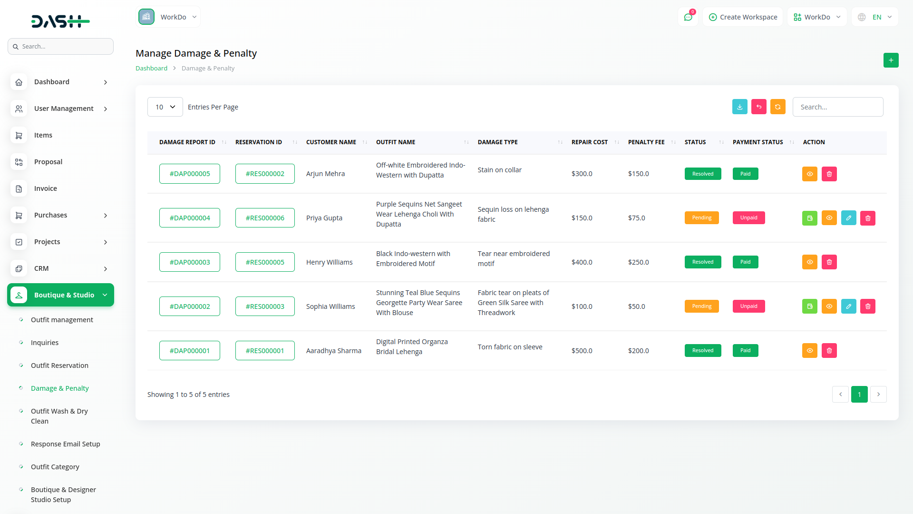Click the pink reset undo icon
913x514 pixels.
point(758,107)
